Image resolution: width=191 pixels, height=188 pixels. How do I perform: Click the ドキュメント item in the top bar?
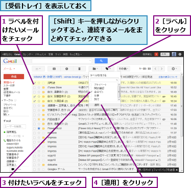pos(41,54)
